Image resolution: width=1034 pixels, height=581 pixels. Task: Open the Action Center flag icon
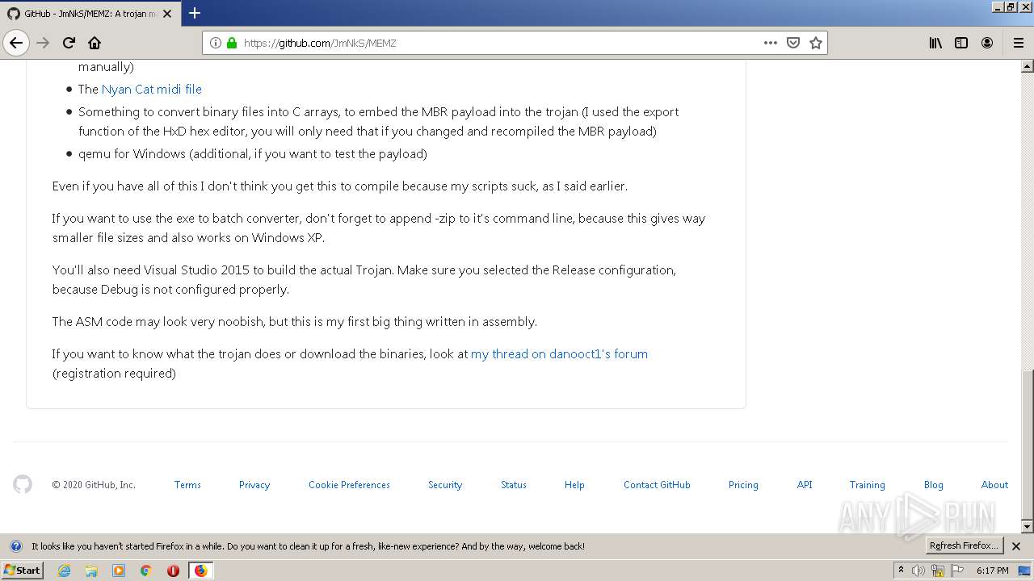957,571
